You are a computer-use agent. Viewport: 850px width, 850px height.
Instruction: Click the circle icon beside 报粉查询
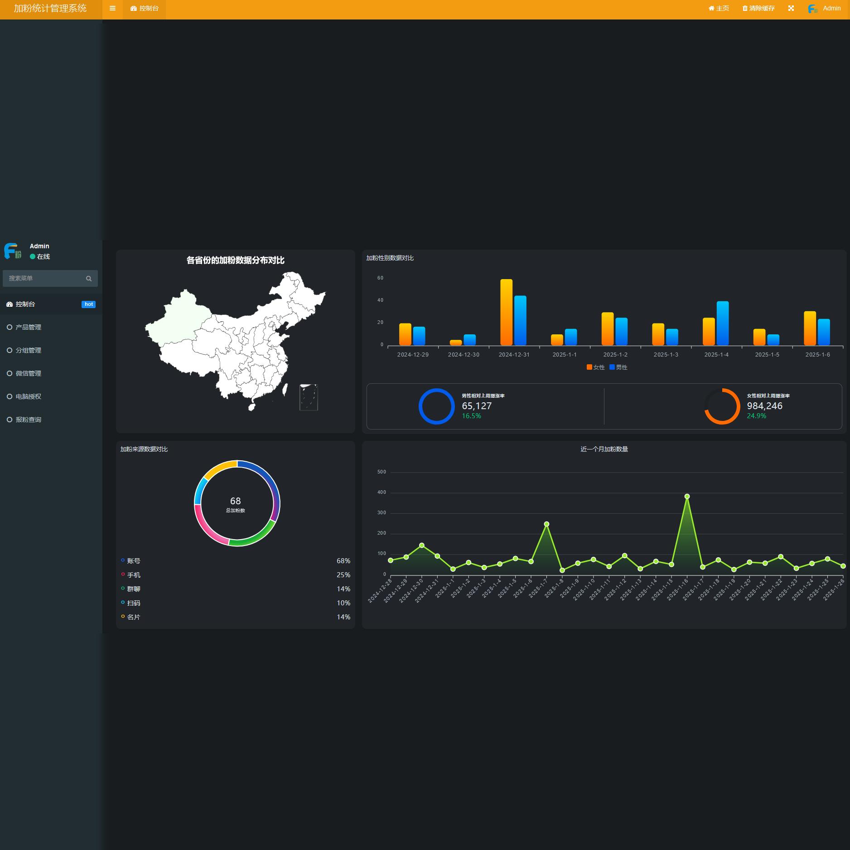pos(10,420)
